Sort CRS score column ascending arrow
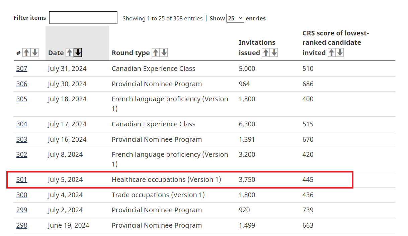 point(331,52)
